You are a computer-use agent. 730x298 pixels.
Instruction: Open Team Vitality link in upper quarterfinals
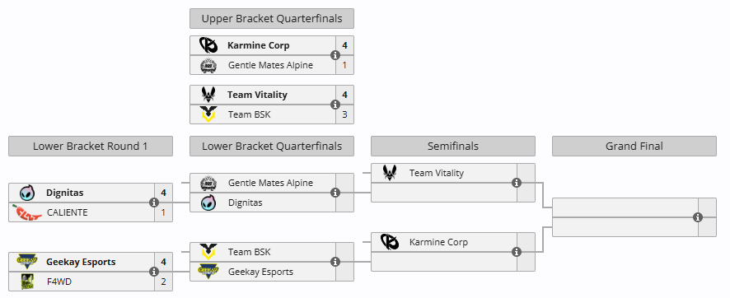(x=257, y=95)
